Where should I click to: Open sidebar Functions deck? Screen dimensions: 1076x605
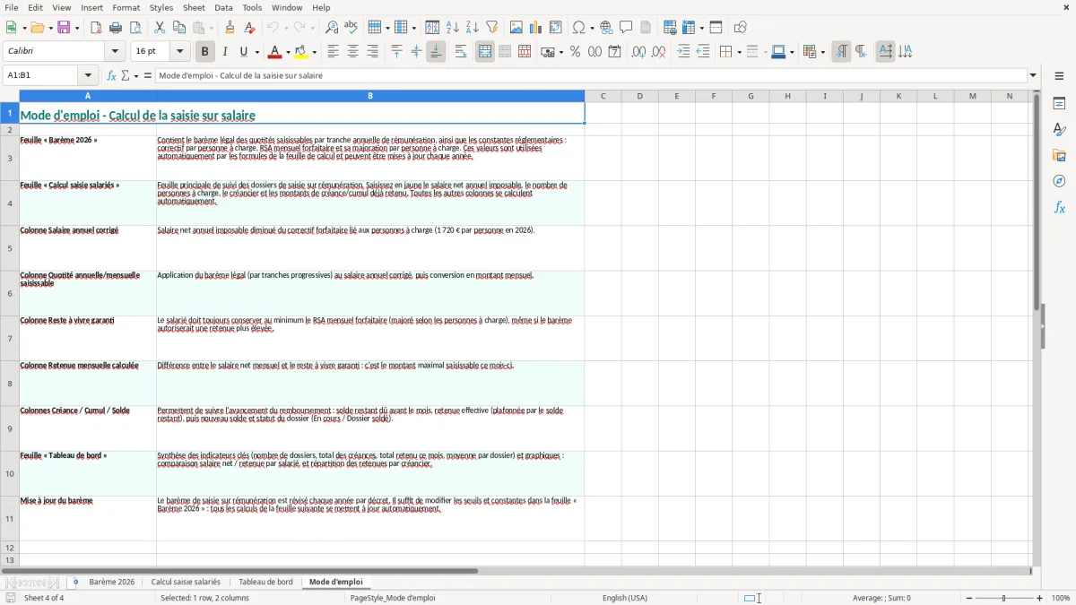point(1059,207)
